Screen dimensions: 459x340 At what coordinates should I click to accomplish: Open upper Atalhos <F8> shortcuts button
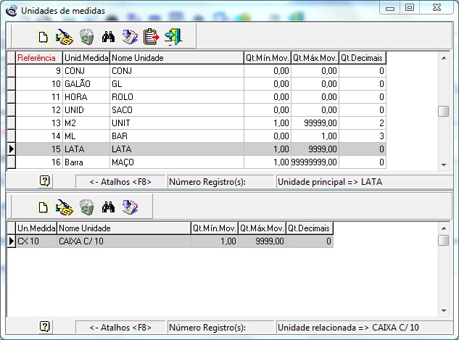click(120, 182)
